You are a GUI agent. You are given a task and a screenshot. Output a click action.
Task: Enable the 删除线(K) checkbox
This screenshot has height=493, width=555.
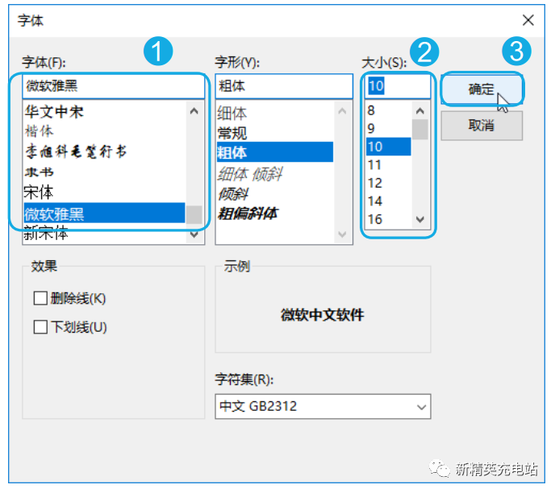pyautogui.click(x=40, y=298)
